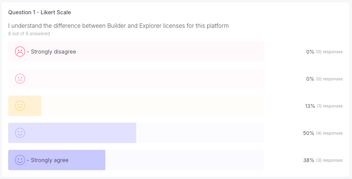Viewport: 352px width, 179px height.
Task: Click the 8 out of 9 answered text
Action: [x=29, y=34]
